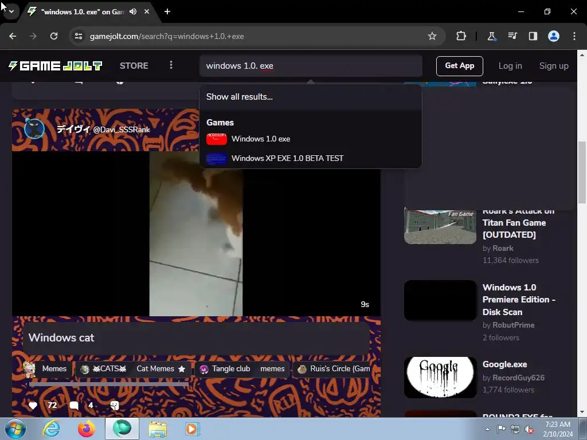Open comments on the Windows cat post
The width and height of the screenshot is (587, 440).
74,406
